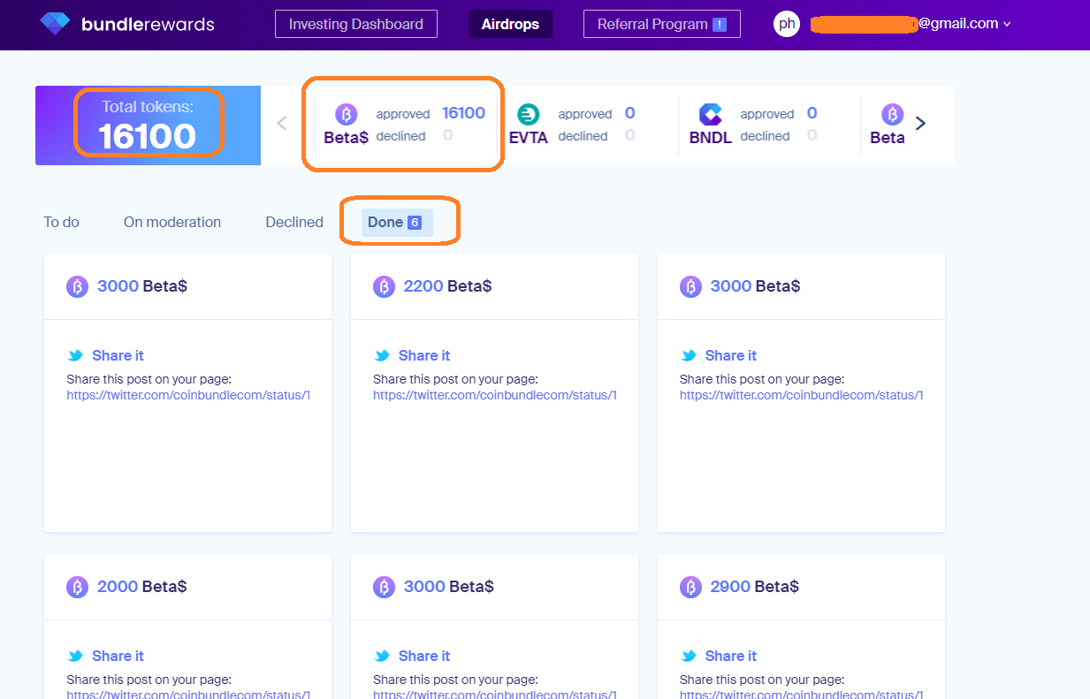
Task: Click the 2900 Beta$ reward amount
Action: tap(754, 587)
